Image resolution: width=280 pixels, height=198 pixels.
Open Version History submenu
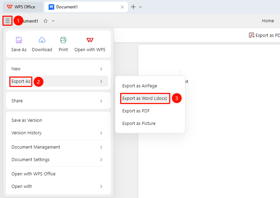58,133
